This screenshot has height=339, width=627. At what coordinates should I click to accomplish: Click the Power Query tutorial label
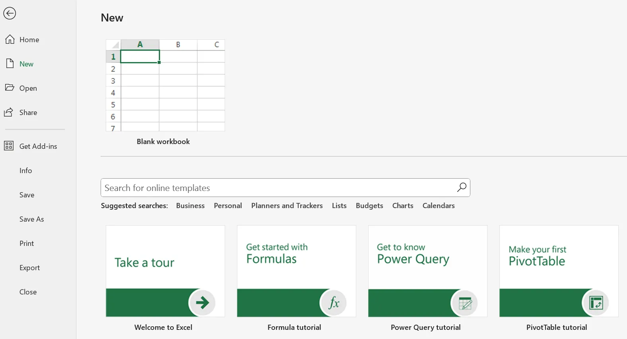[425, 327]
